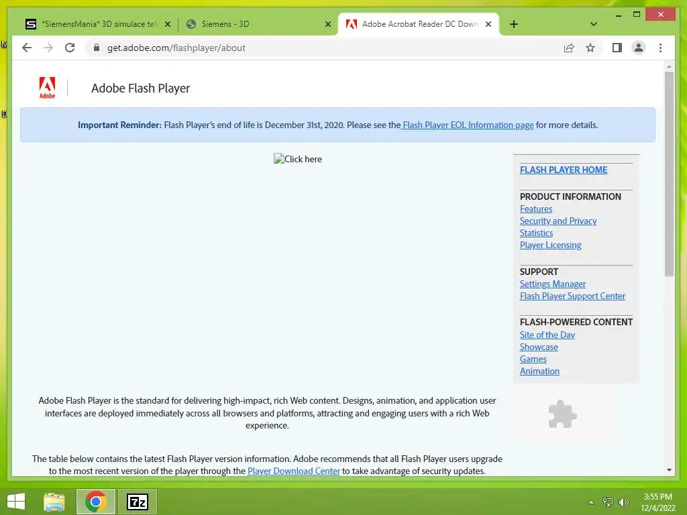Viewport: 687px width, 515px height.
Task: Click the 'PRODUCT INFORMATION' sidebar heading
Action: (x=570, y=196)
